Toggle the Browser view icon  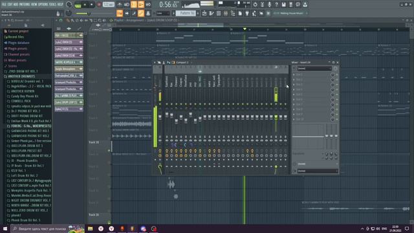[x=233, y=13]
